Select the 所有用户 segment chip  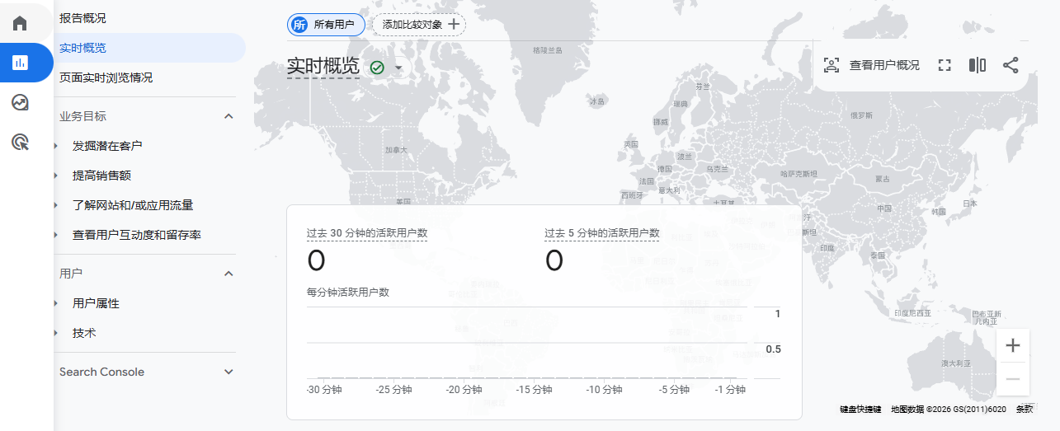(x=326, y=25)
